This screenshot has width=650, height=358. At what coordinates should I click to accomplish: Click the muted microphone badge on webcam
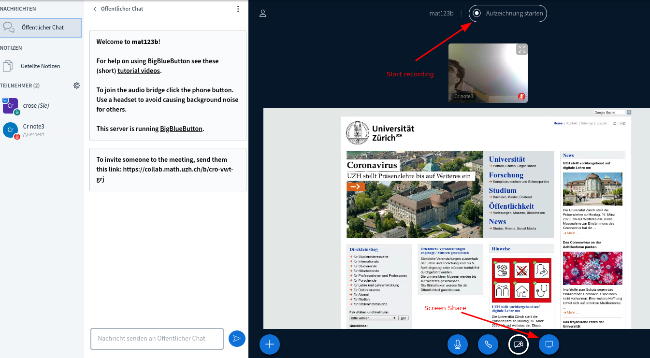coord(521,96)
